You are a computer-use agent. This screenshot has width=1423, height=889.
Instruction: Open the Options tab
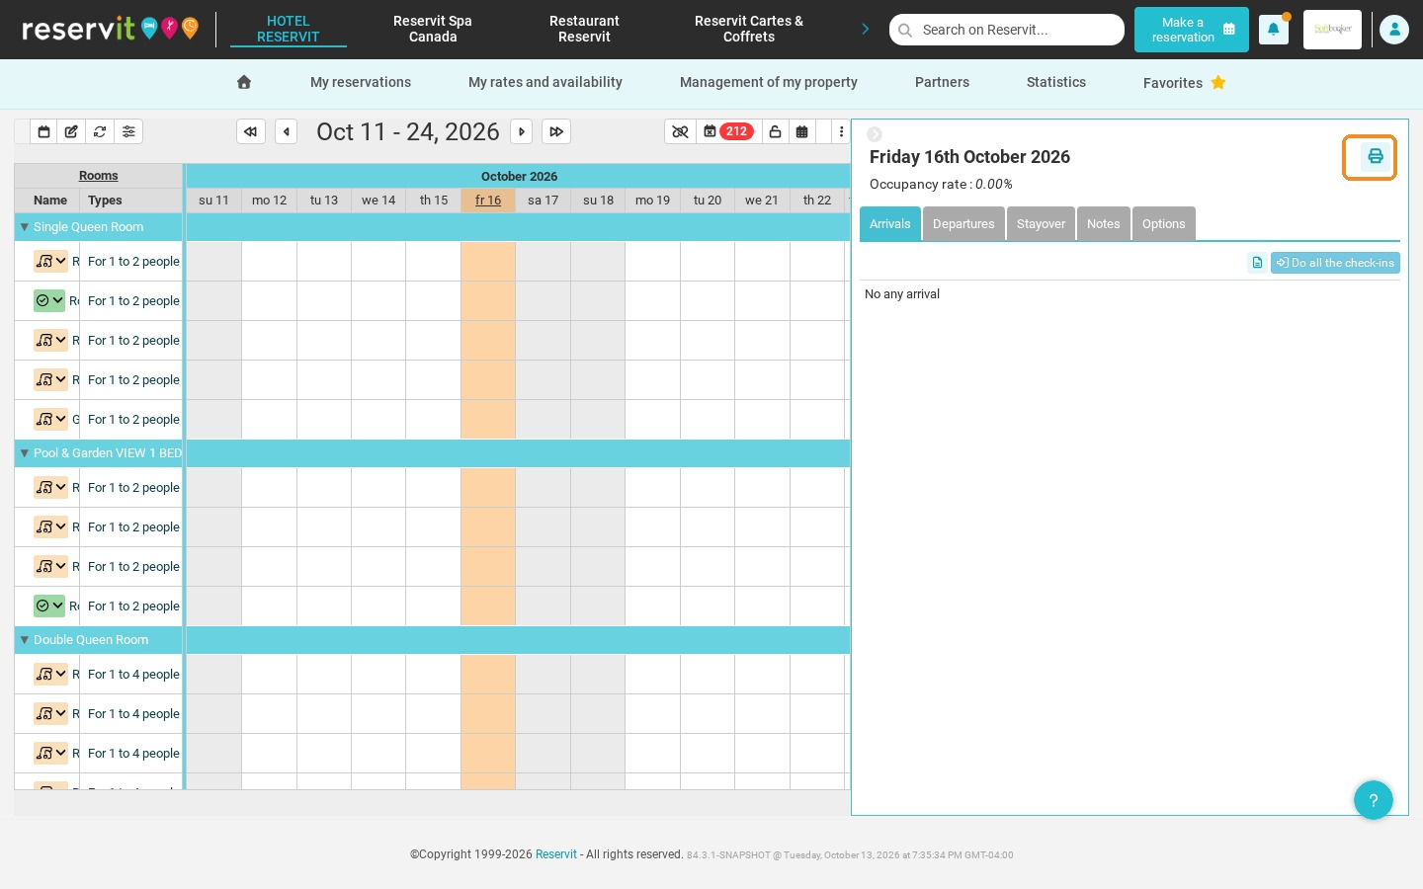(1163, 223)
